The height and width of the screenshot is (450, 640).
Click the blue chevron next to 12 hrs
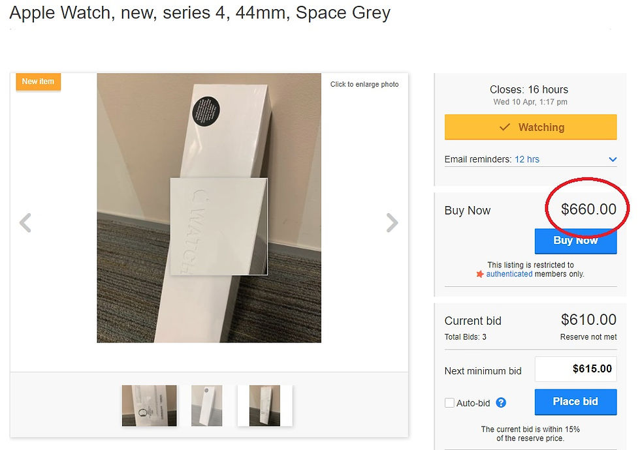click(x=613, y=159)
